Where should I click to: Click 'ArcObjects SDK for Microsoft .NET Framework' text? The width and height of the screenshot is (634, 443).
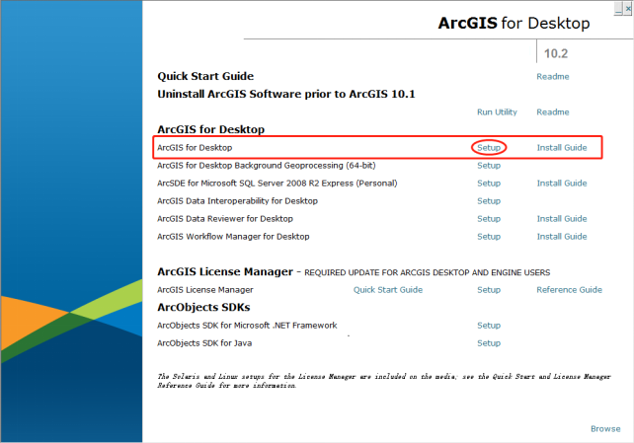point(247,325)
